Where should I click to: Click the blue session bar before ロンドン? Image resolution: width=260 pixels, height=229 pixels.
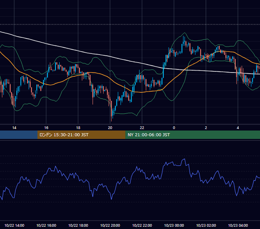click(x=19, y=135)
